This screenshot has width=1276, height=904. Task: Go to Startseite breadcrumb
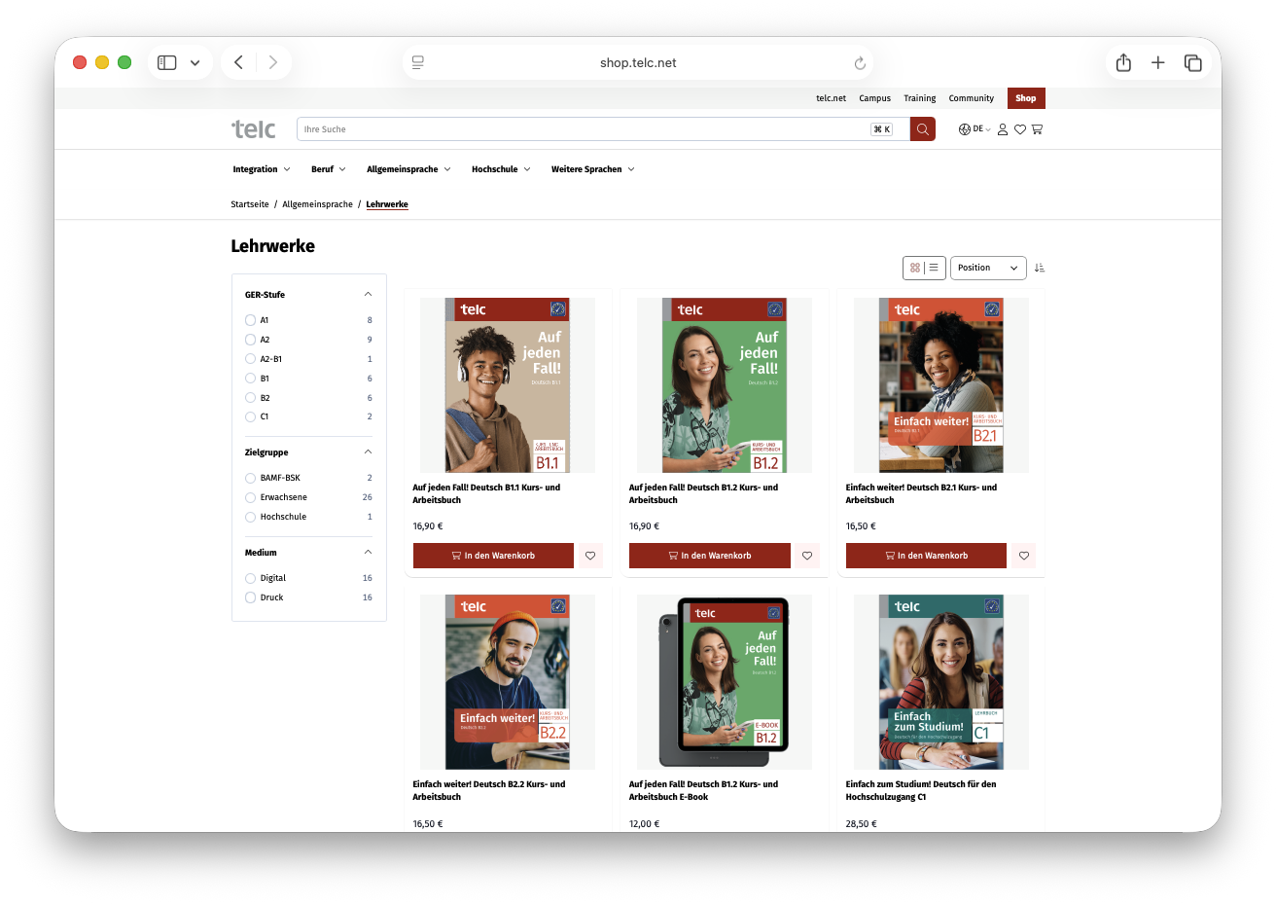[250, 204]
